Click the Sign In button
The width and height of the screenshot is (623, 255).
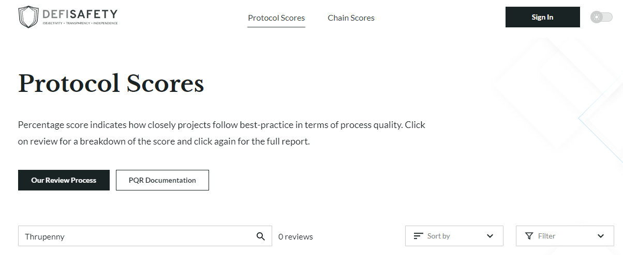click(x=542, y=17)
